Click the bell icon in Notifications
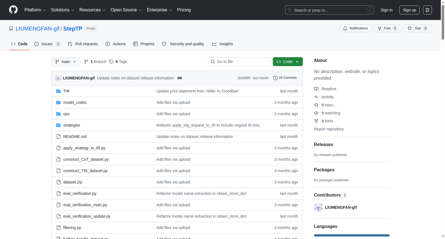 (x=345, y=28)
